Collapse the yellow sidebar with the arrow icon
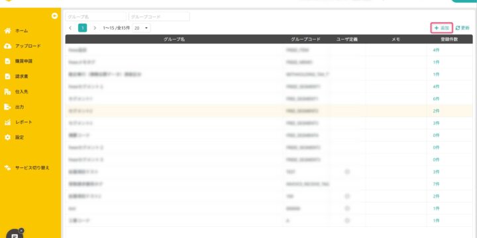 point(55,17)
